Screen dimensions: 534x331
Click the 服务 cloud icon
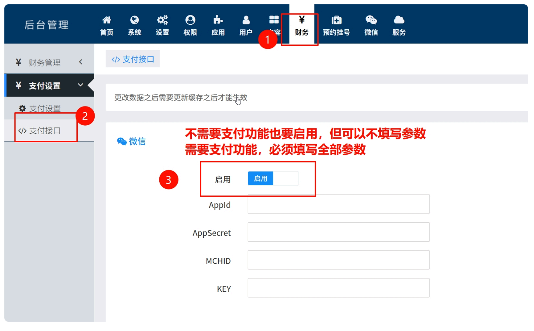click(x=399, y=20)
